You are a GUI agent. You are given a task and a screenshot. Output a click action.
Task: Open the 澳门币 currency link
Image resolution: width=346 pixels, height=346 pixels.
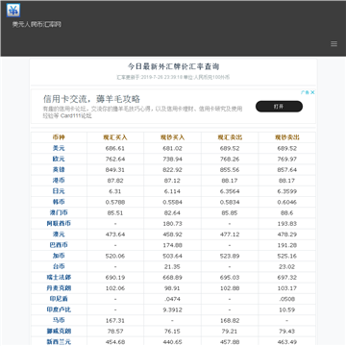[59, 212]
